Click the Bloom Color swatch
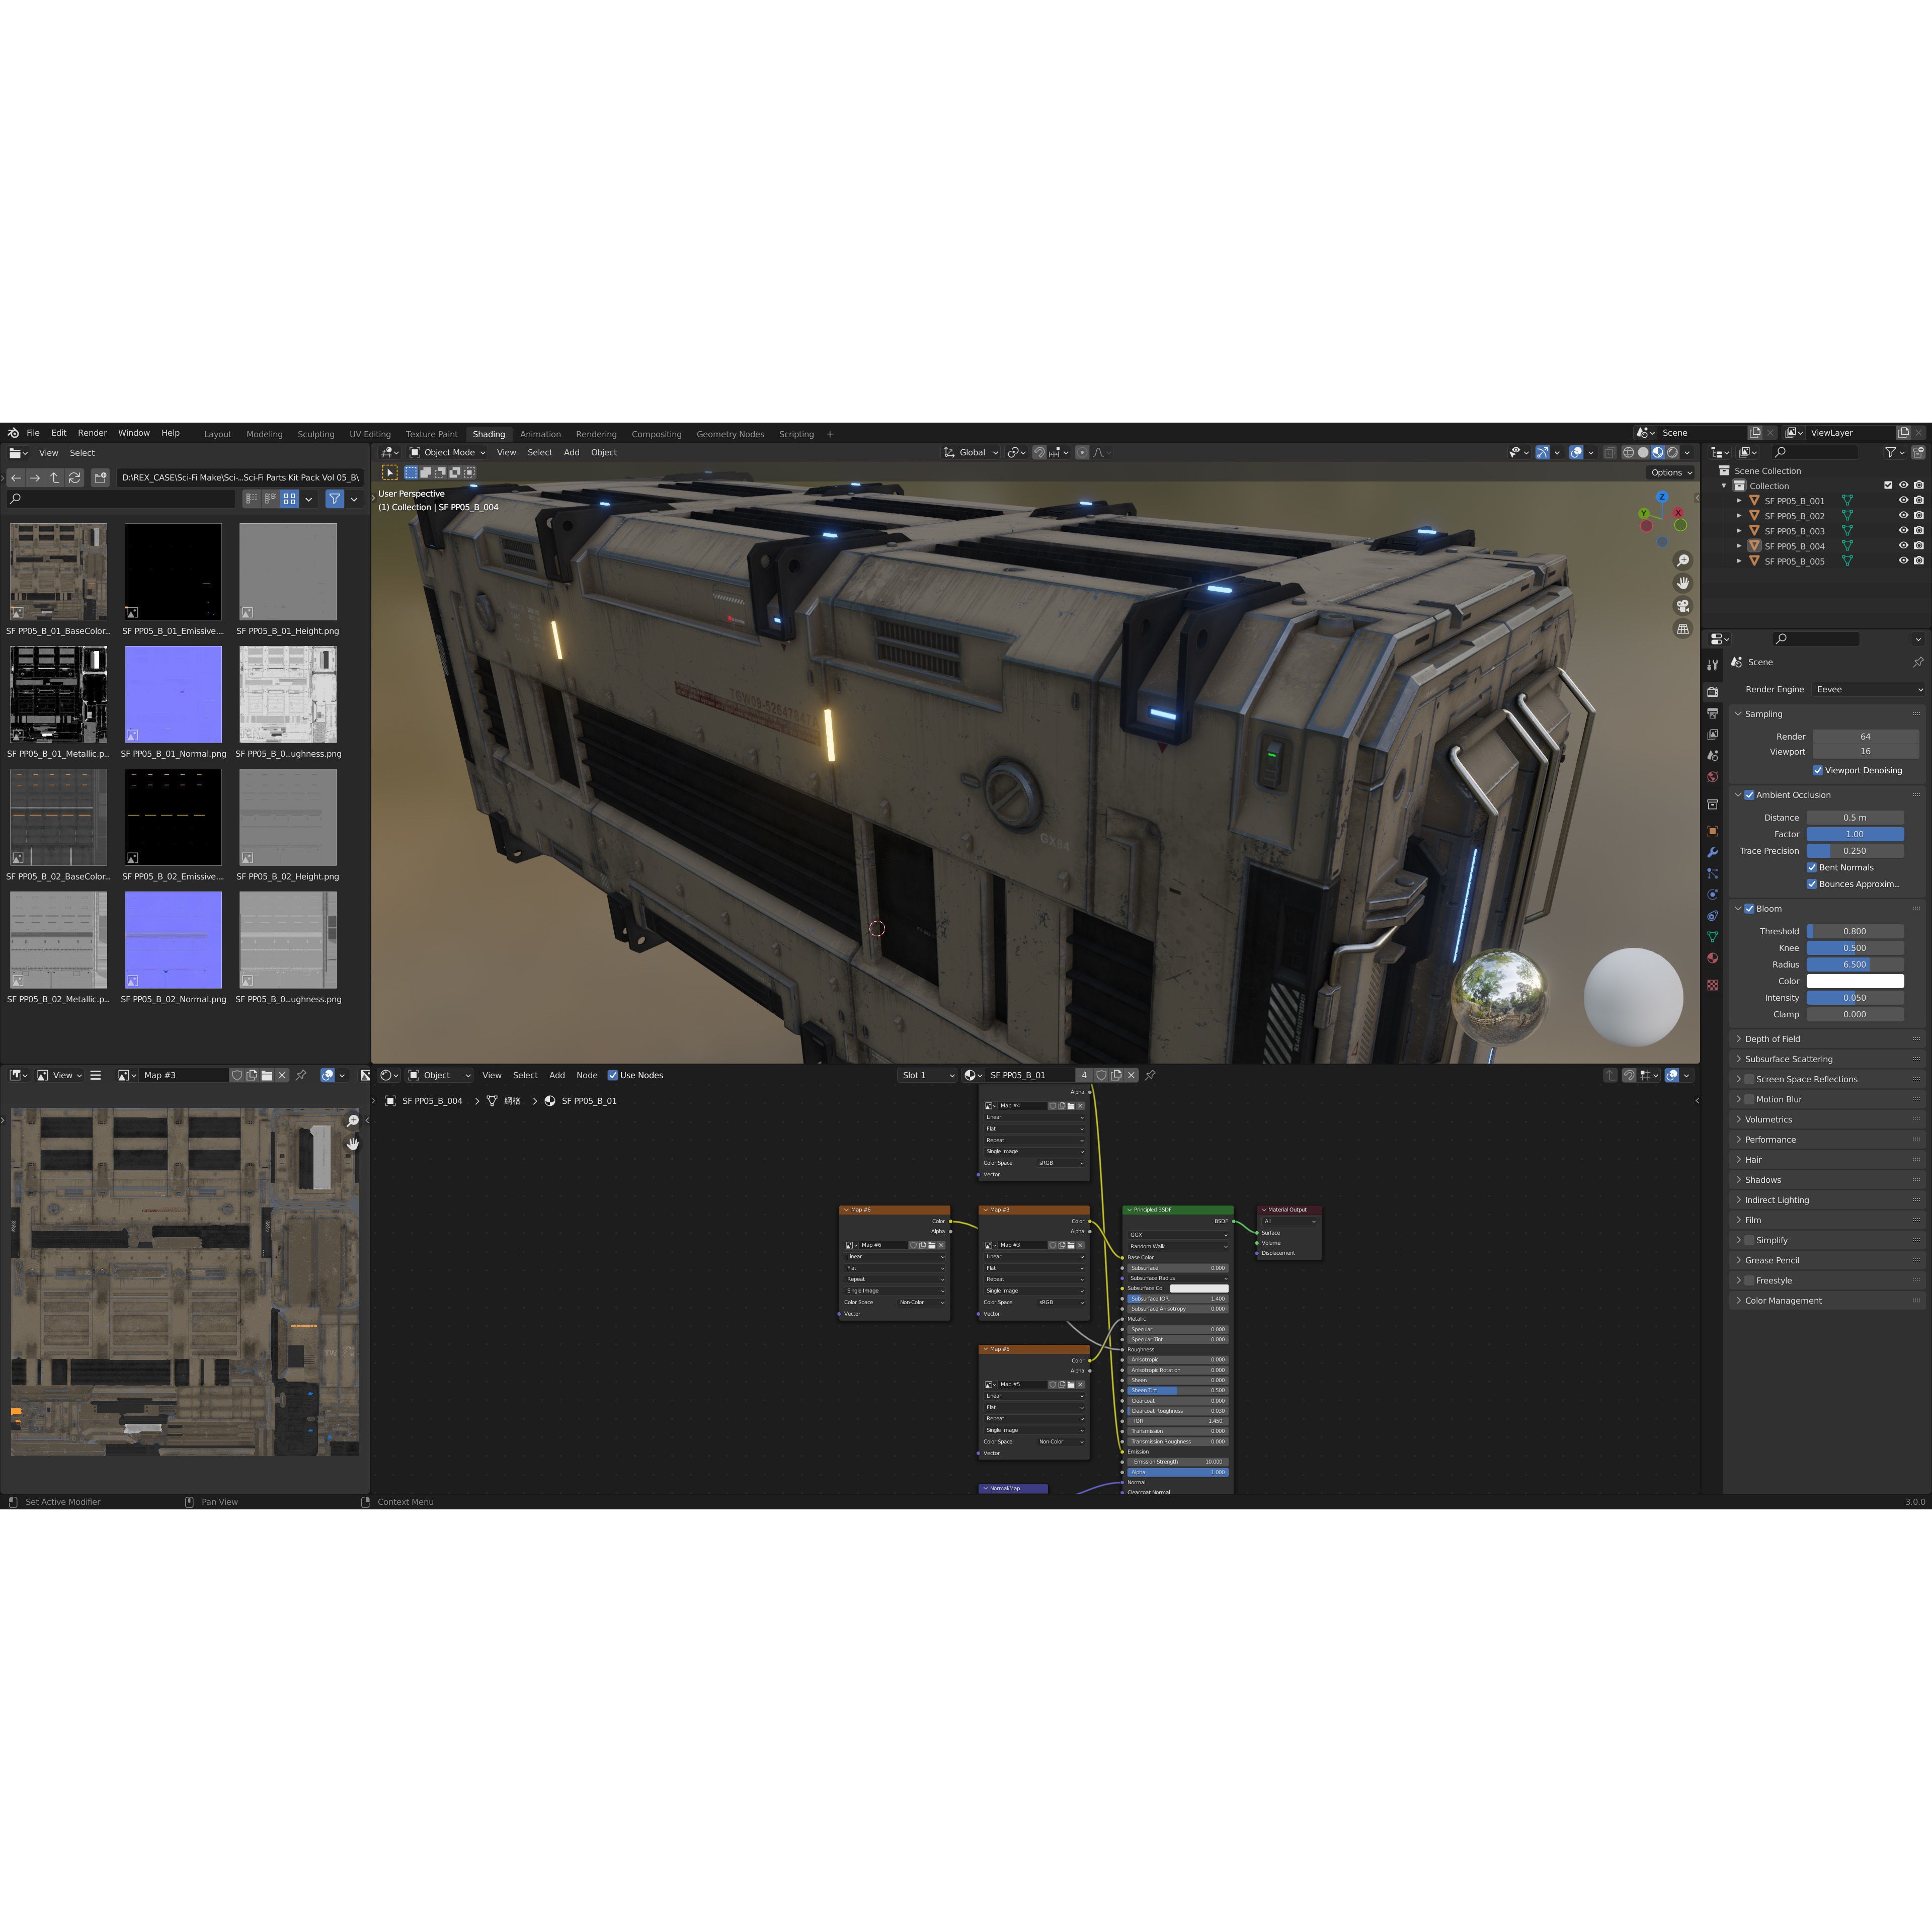 click(1855, 982)
